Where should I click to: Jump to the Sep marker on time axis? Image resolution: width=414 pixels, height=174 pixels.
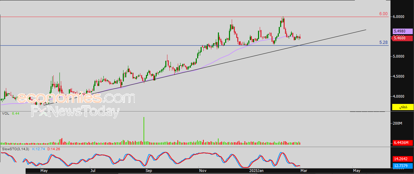coord(149,171)
